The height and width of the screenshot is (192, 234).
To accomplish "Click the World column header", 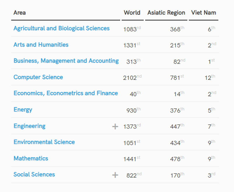I will pos(132,13).
